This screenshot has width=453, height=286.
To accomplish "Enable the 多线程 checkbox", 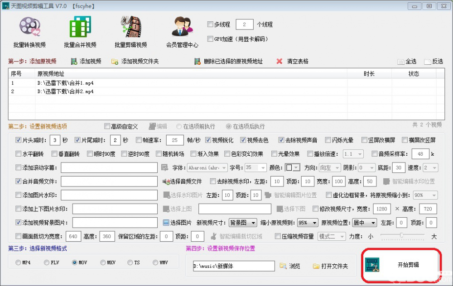I will coord(210,24).
